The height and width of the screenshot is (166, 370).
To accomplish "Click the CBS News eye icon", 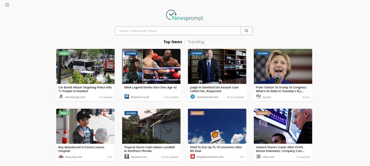I will pyautogui.click(x=127, y=157).
